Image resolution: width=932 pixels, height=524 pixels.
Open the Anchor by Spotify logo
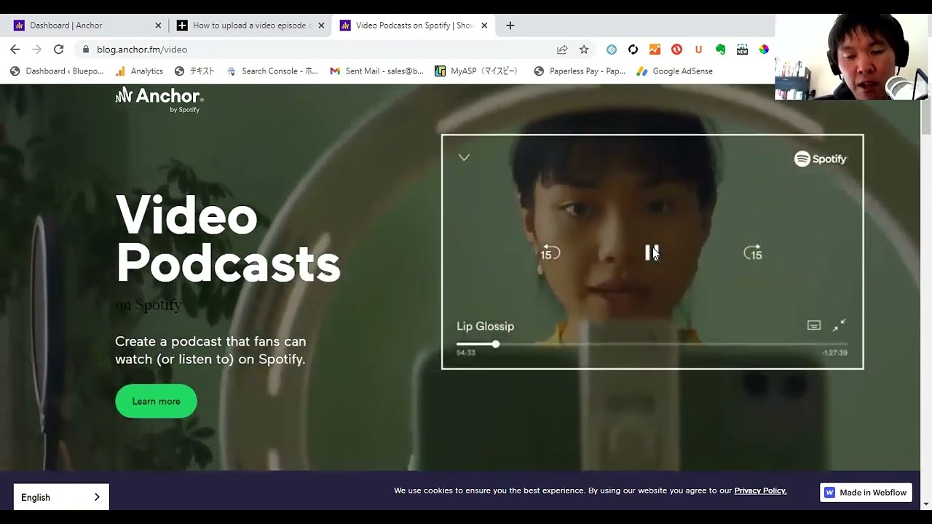(x=159, y=100)
